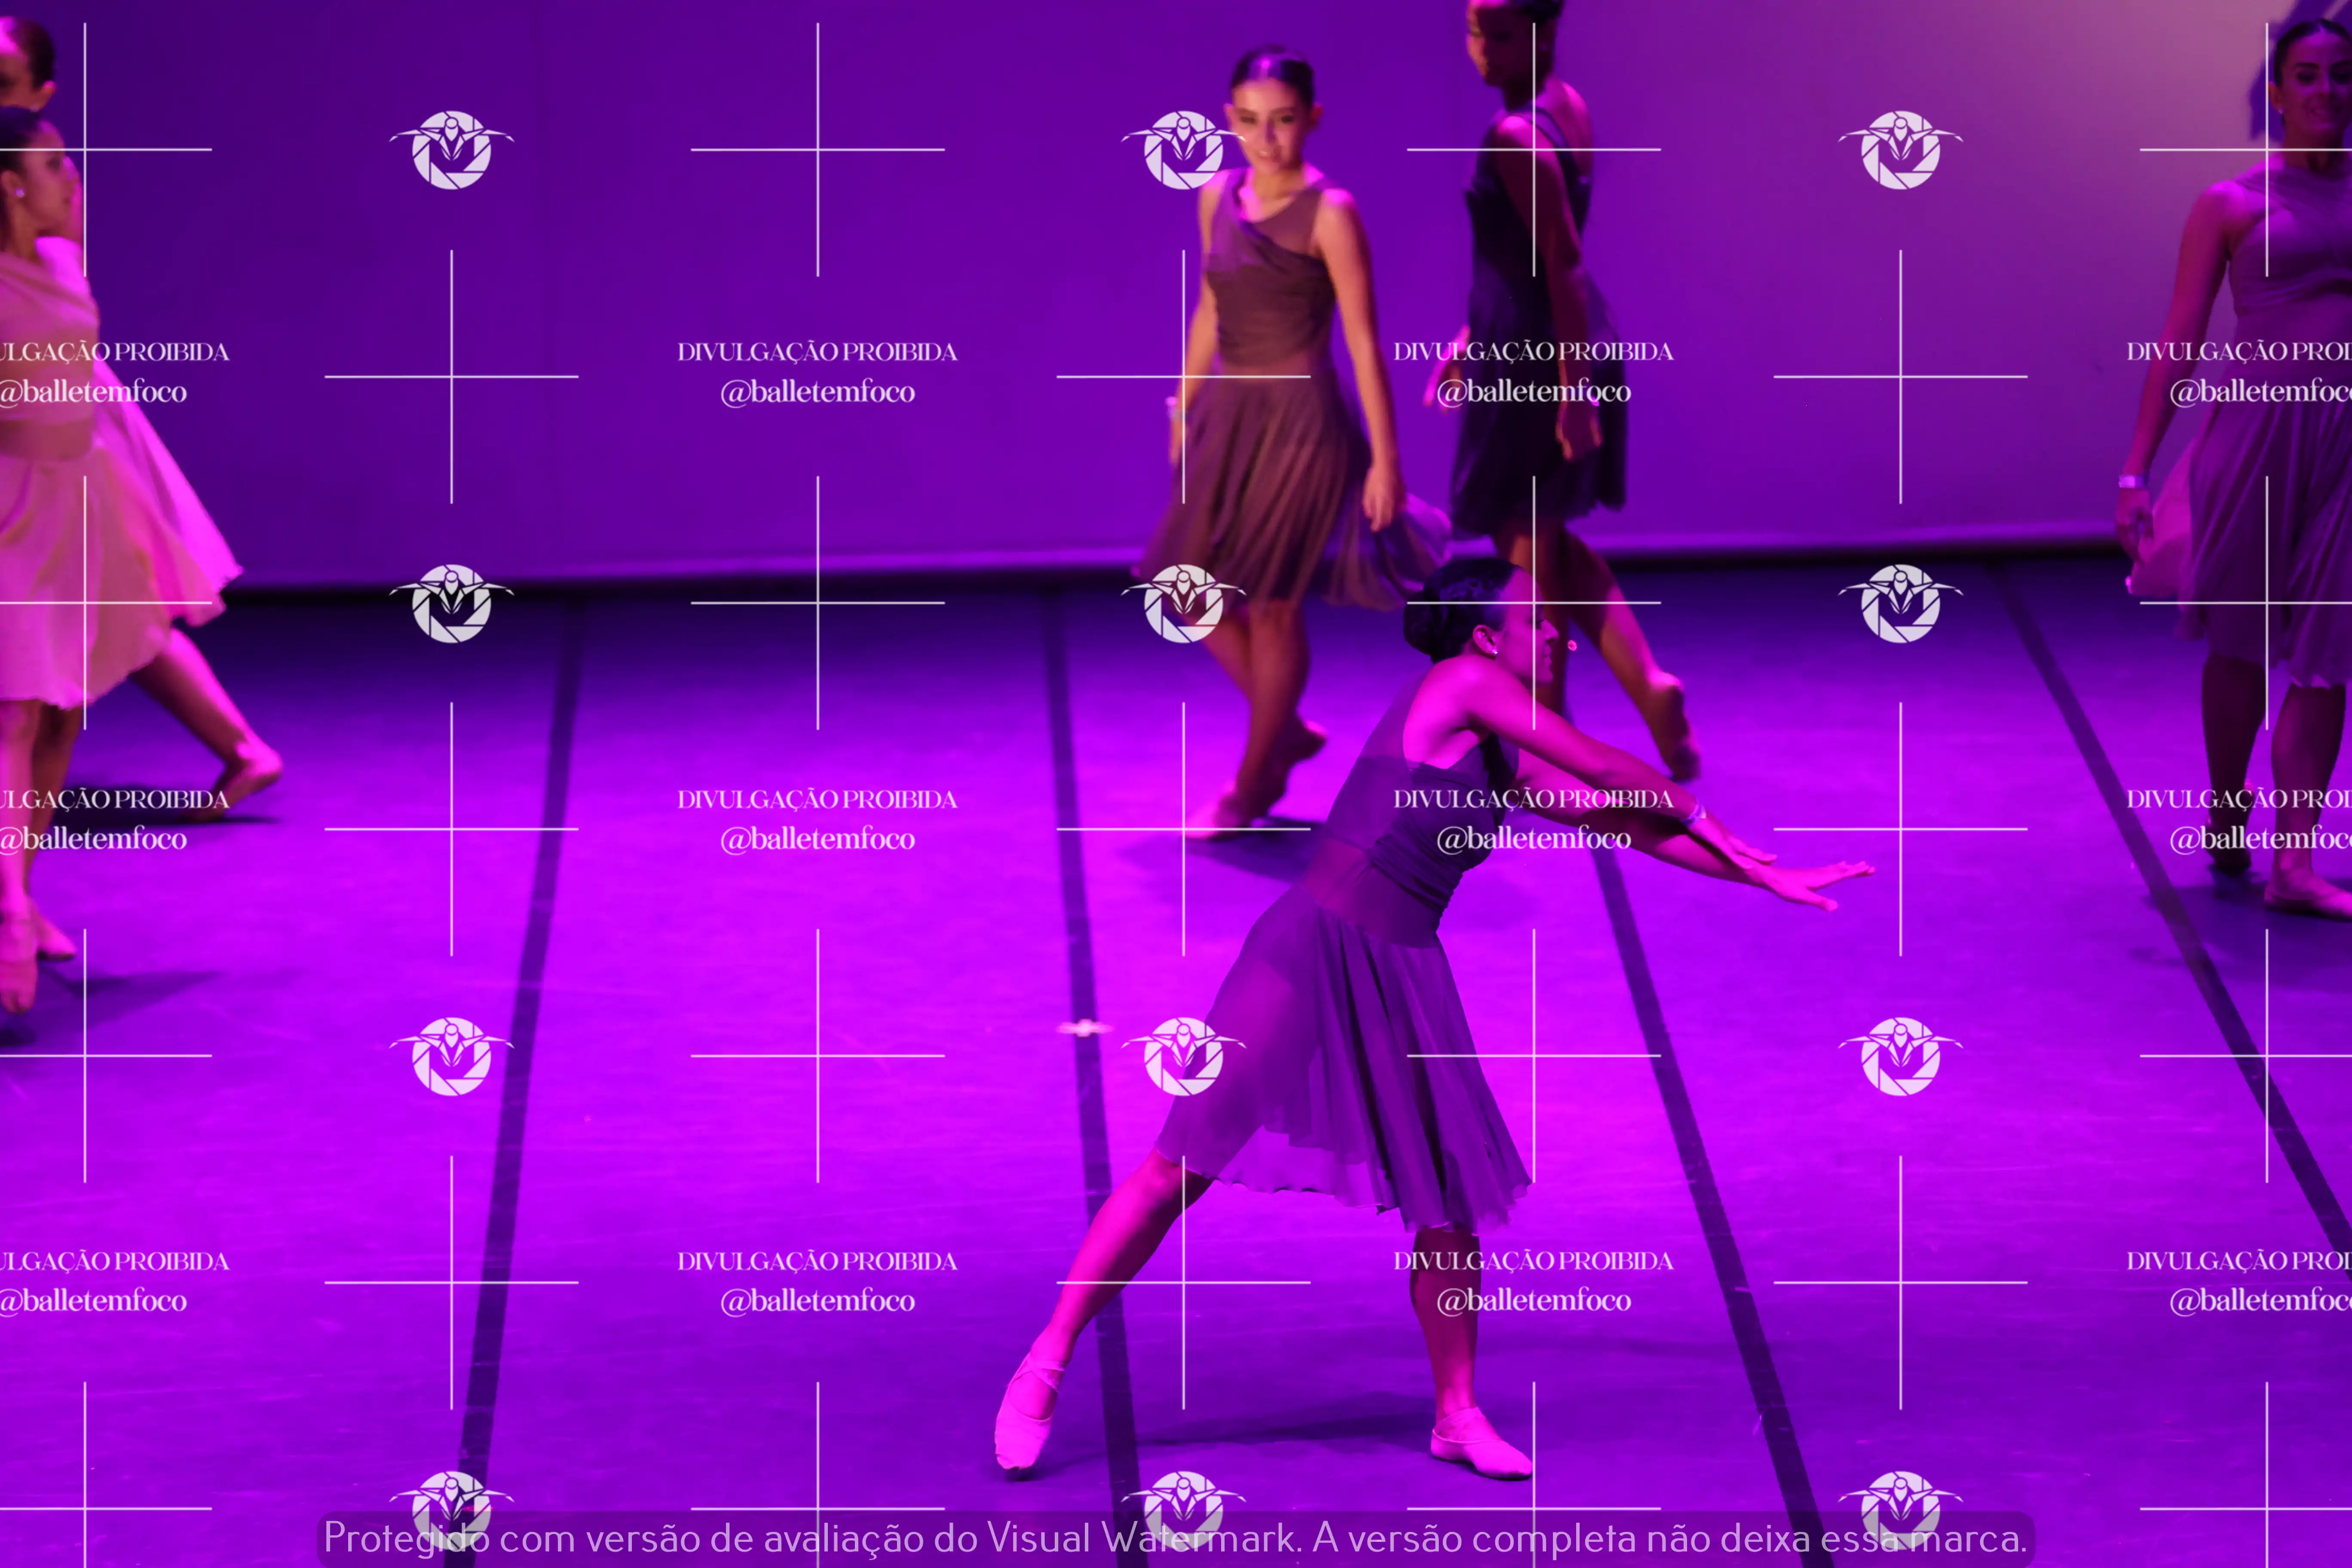Click the wristband on the far-right dancer's arm

point(2128,481)
